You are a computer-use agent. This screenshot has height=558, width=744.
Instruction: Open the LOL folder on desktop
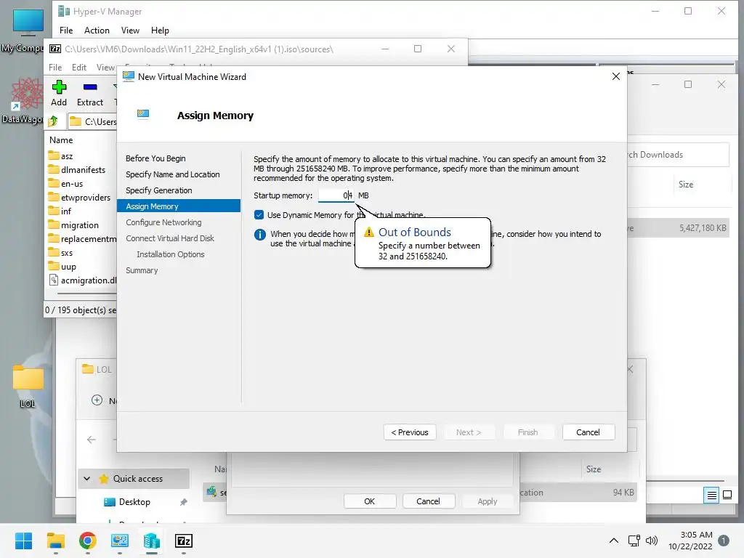pyautogui.click(x=28, y=385)
